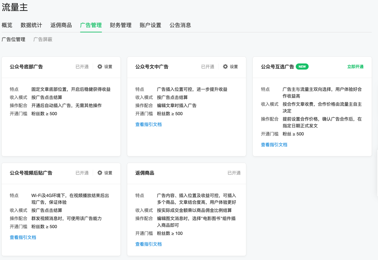Click the text 按实际成交金额乘以商品佣金比例结算
This screenshot has height=260, width=378.
pyautogui.click(x=194, y=210)
